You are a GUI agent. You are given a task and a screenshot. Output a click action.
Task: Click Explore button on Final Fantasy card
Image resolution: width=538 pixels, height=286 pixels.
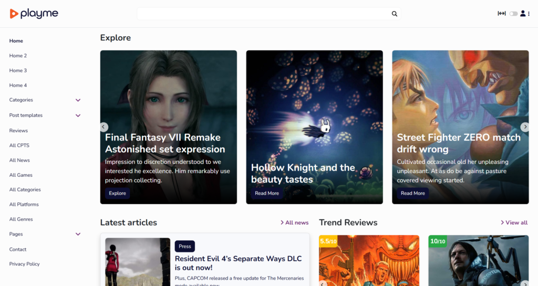[x=117, y=193]
